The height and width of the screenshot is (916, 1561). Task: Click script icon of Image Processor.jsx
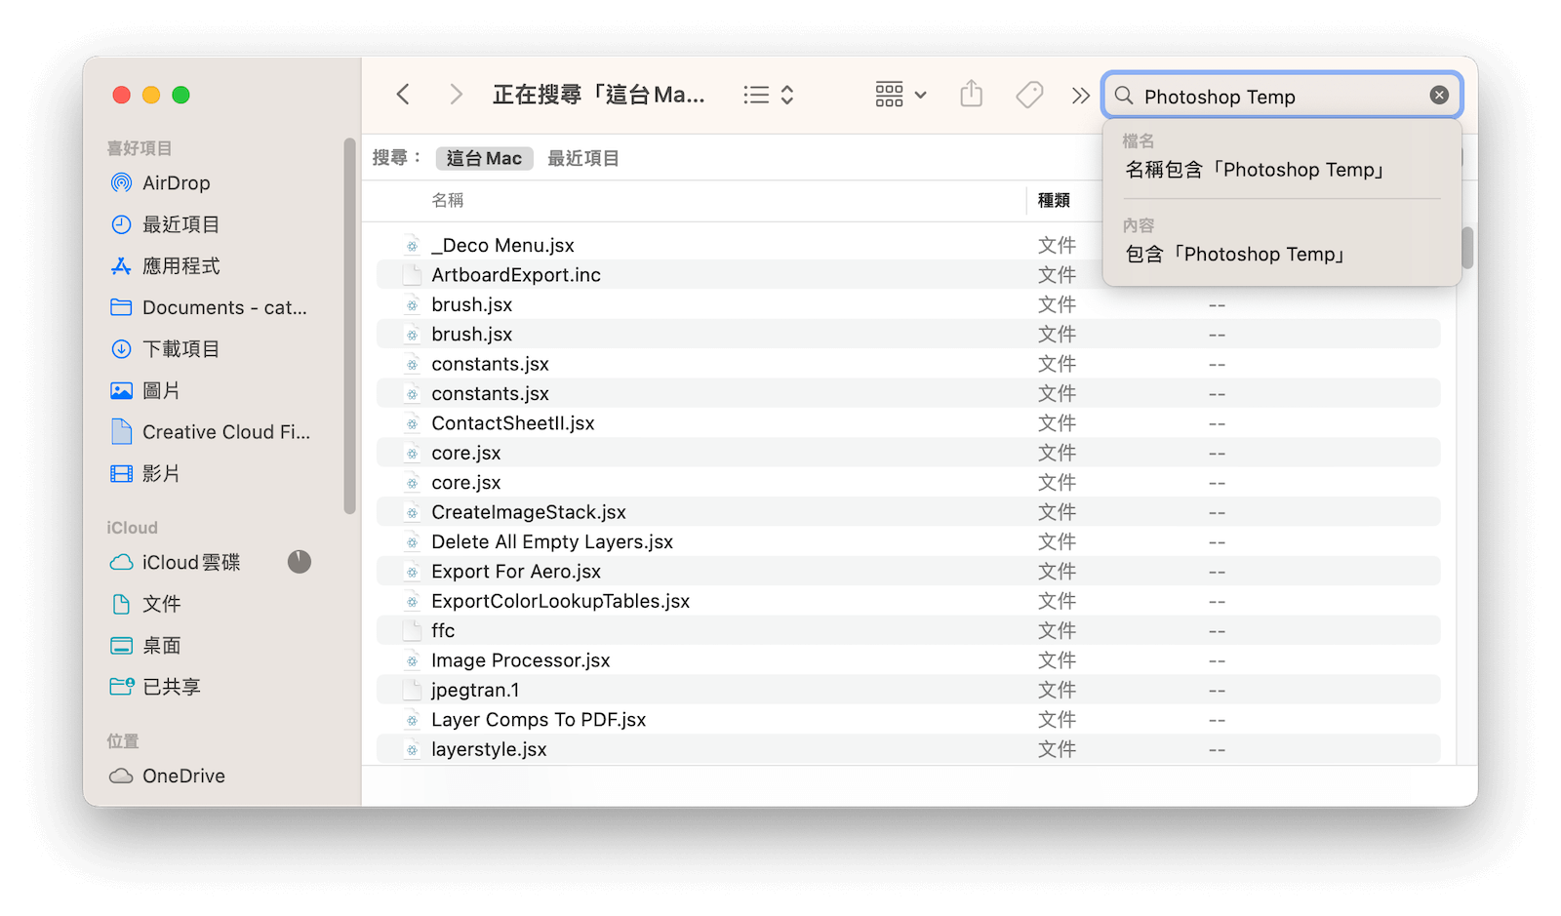coord(412,660)
